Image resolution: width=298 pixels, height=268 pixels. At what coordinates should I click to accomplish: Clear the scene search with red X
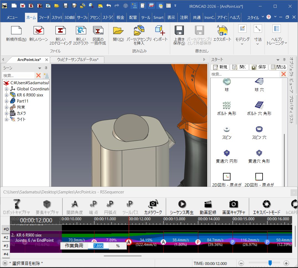pos(38,76)
